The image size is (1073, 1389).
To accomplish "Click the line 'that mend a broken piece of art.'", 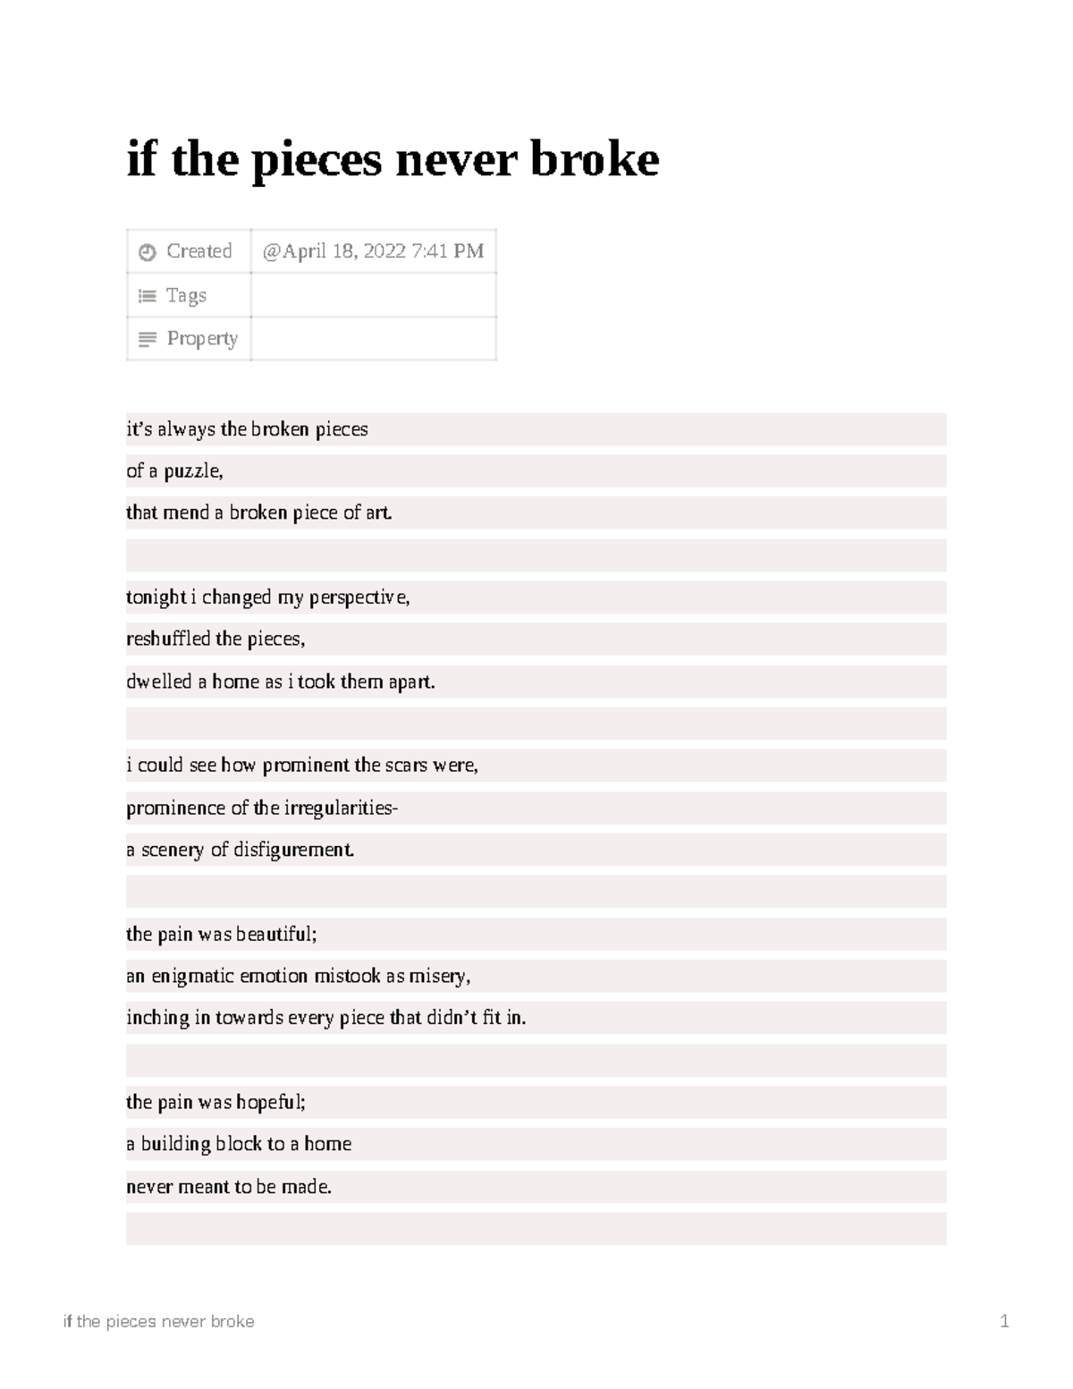I will (x=259, y=513).
